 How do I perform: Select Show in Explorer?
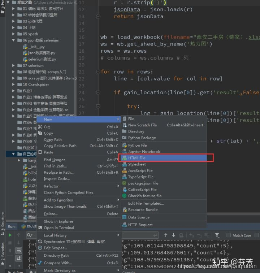coord(79,221)
